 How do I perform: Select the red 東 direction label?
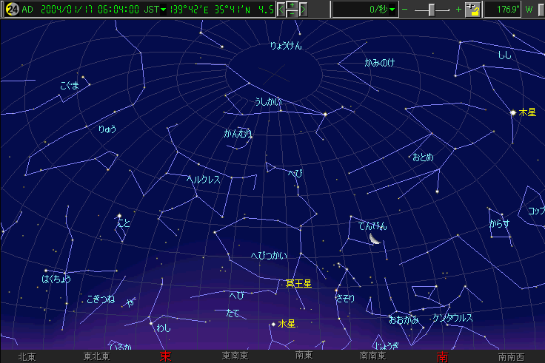pos(165,356)
